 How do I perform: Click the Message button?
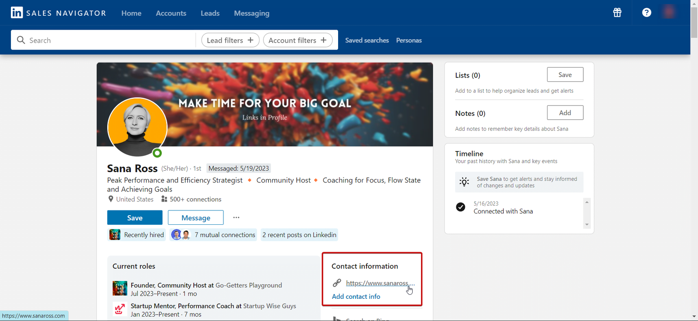pyautogui.click(x=196, y=218)
